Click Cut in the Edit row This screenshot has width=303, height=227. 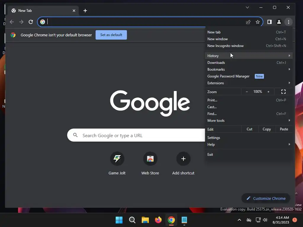(x=250, y=129)
